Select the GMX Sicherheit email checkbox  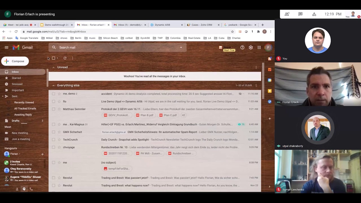(x=54, y=132)
